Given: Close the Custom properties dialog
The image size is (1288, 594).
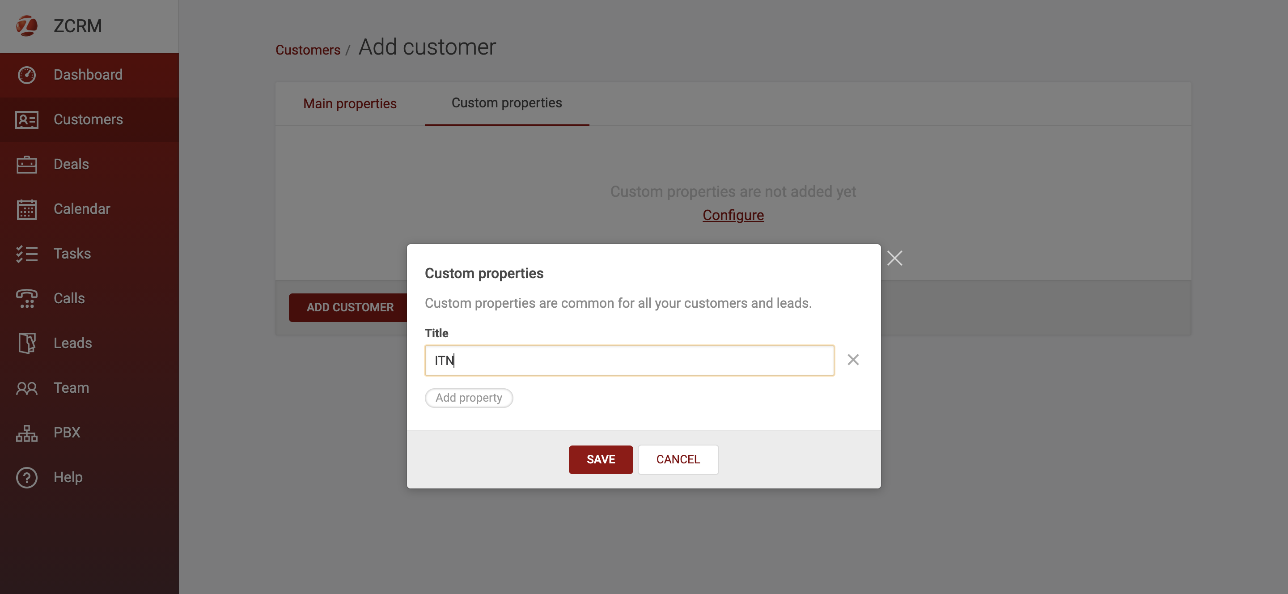Looking at the screenshot, I should pos(894,258).
